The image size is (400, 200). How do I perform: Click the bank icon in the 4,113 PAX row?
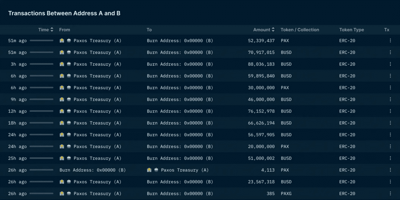click(x=149, y=170)
